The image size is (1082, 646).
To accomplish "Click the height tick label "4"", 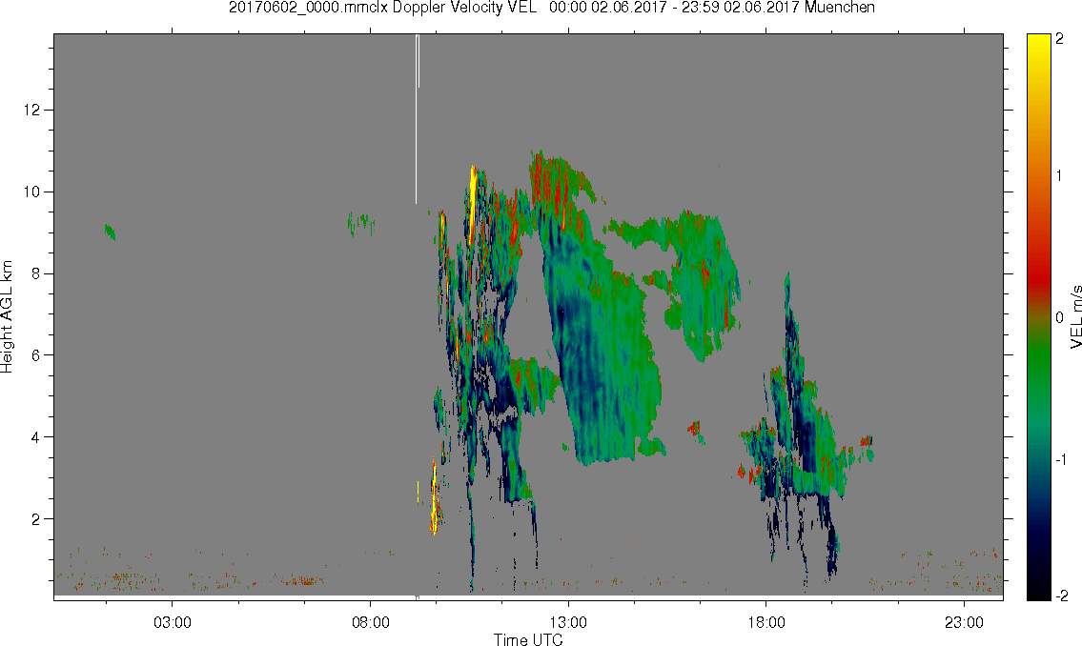I will [x=36, y=437].
